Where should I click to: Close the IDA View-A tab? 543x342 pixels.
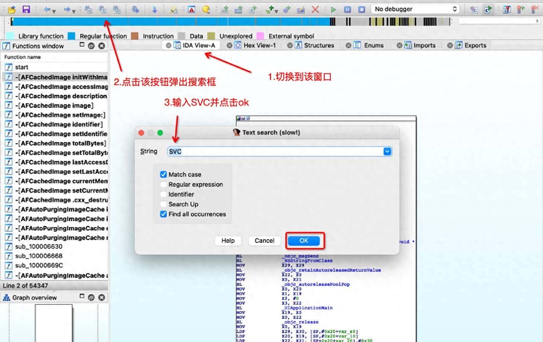coord(168,45)
